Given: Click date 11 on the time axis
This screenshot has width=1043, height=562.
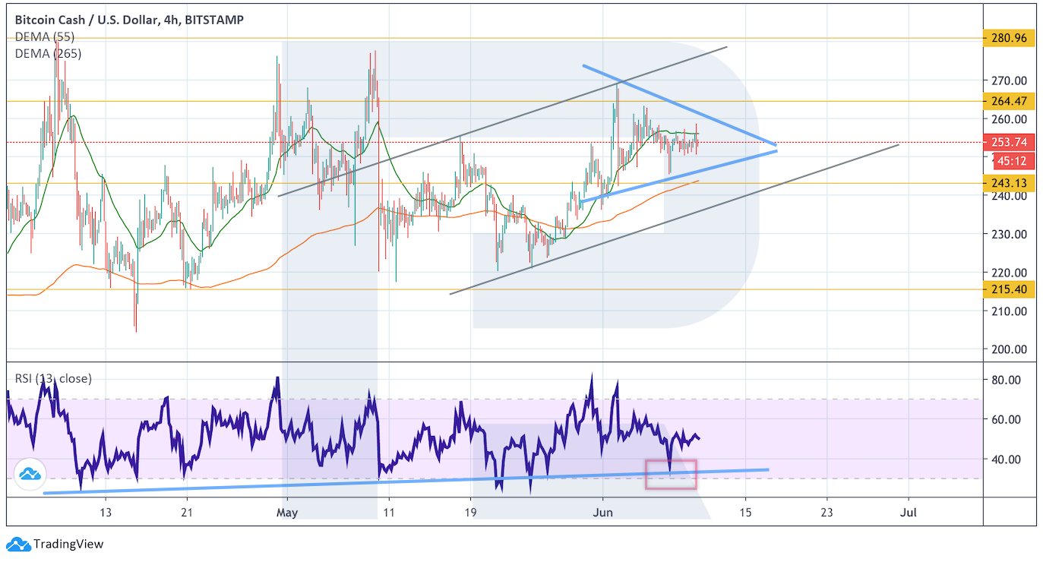Looking at the screenshot, I should pyautogui.click(x=388, y=513).
